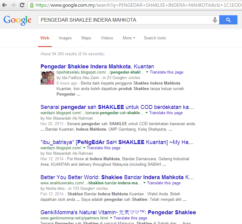Open result Pengedar Shaklee Indera Mahkota, Kuantan
The image size is (242, 224).
click(97, 67)
